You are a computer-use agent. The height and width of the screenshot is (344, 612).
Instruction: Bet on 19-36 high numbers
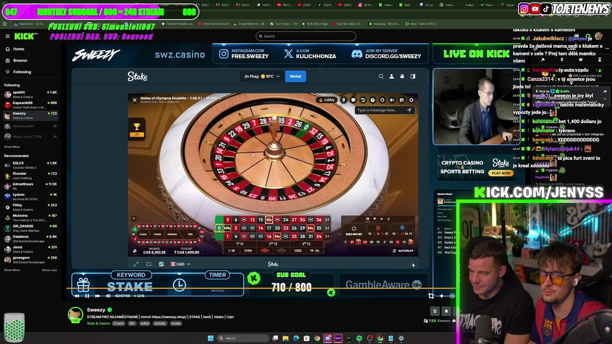pyautogui.click(x=315, y=250)
